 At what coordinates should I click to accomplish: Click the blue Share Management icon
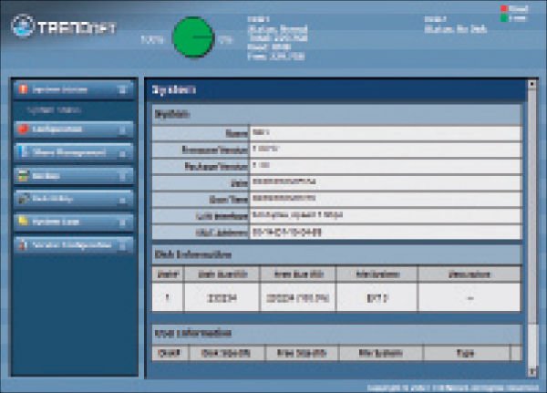pyautogui.click(x=23, y=152)
